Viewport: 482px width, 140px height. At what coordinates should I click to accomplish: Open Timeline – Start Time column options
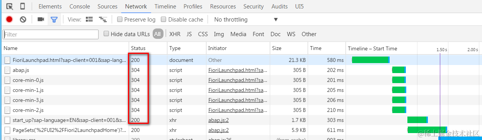372,48
